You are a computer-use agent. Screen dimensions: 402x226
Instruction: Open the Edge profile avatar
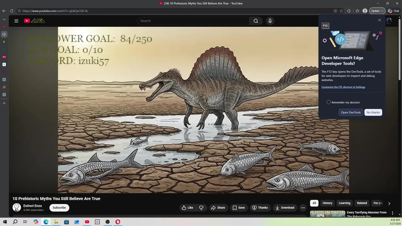tap(365, 11)
